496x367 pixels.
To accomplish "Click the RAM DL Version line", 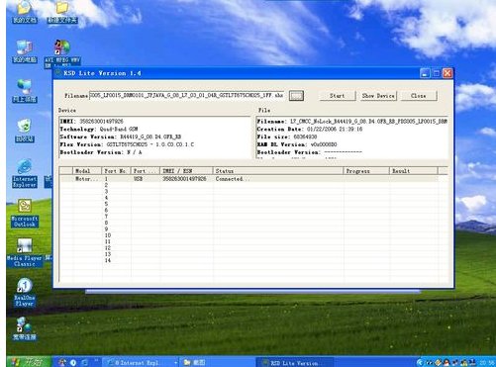I will coord(297,144).
